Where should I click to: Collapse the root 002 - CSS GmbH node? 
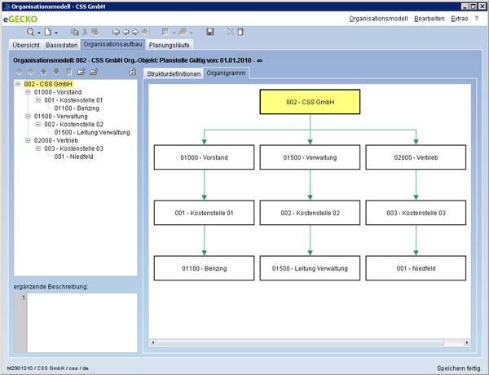point(18,84)
